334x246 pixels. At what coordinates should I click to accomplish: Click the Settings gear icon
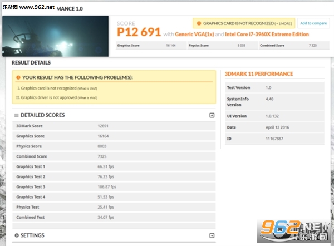[17, 235]
